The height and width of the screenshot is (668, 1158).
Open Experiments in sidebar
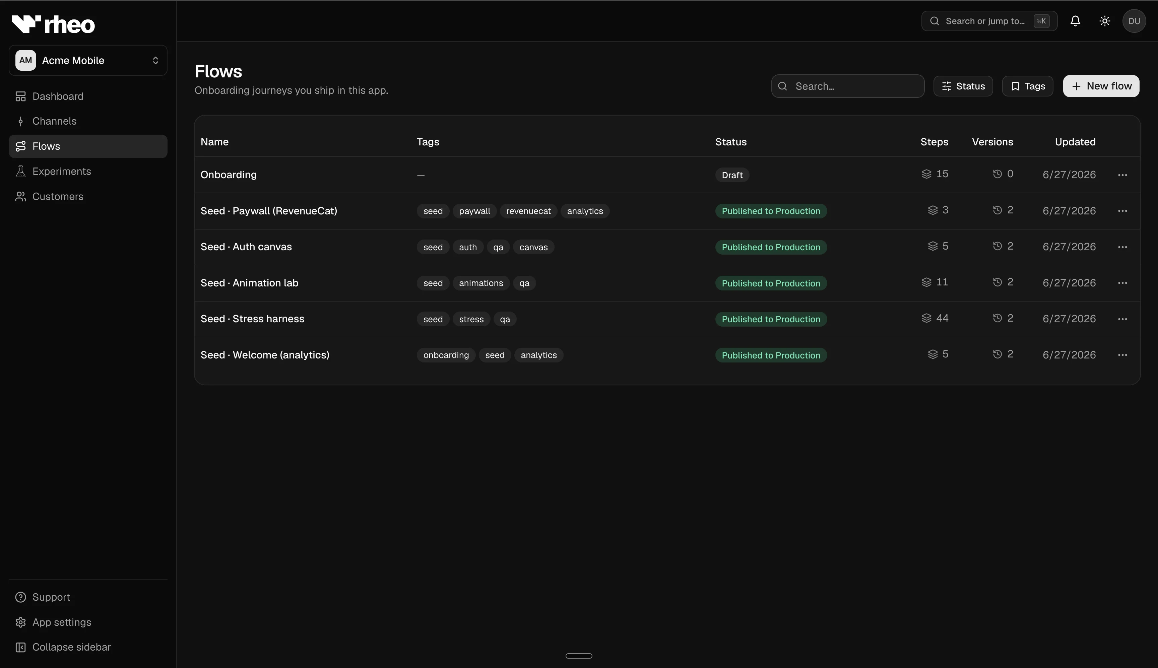88,171
